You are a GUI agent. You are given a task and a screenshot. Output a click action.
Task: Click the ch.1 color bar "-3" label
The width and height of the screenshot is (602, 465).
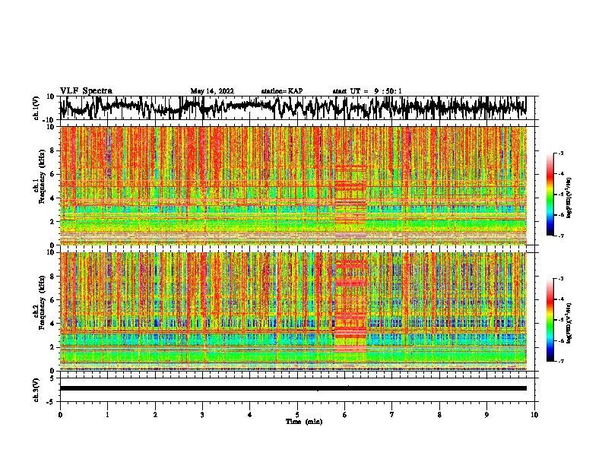[x=560, y=153]
